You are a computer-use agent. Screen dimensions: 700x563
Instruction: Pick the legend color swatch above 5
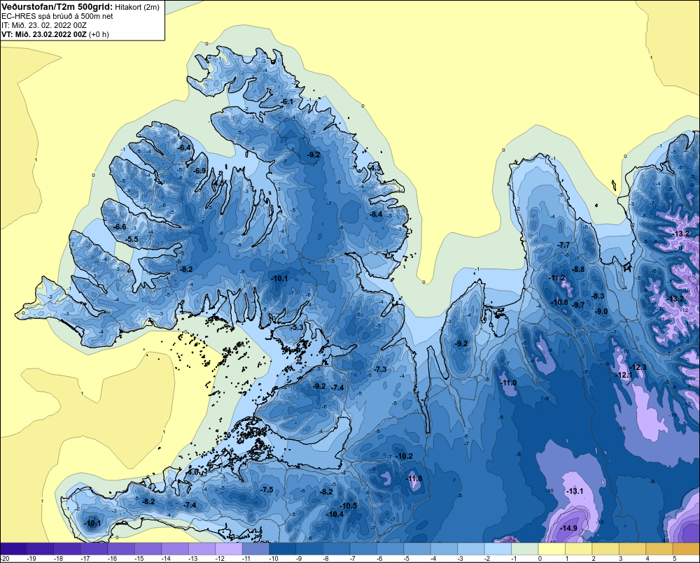pos(686,549)
